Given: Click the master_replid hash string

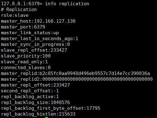Looking at the screenshot, I should click(x=95, y=73).
